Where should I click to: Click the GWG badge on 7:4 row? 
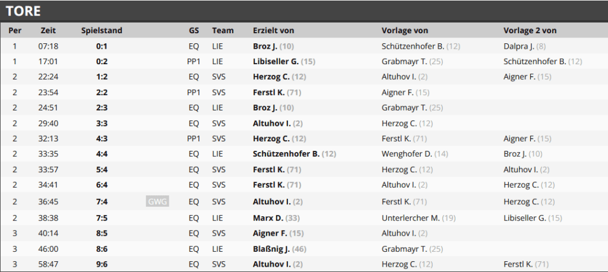point(157,201)
